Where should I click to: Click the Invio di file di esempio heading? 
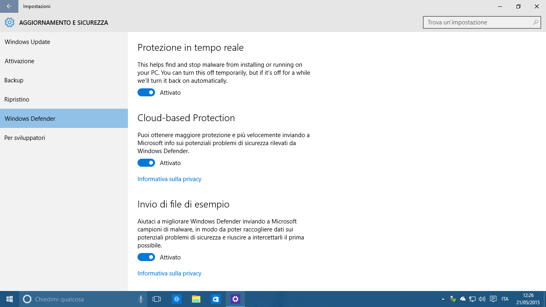(183, 204)
